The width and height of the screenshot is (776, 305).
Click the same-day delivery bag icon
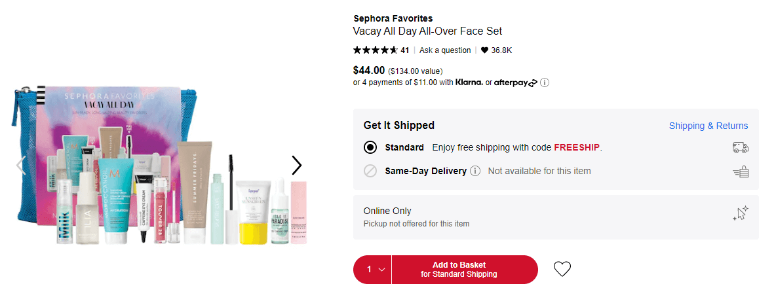tap(741, 171)
